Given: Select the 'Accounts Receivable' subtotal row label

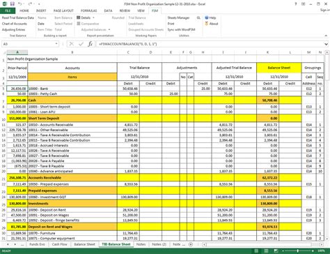Looking at the screenshot, I should coord(72,177).
